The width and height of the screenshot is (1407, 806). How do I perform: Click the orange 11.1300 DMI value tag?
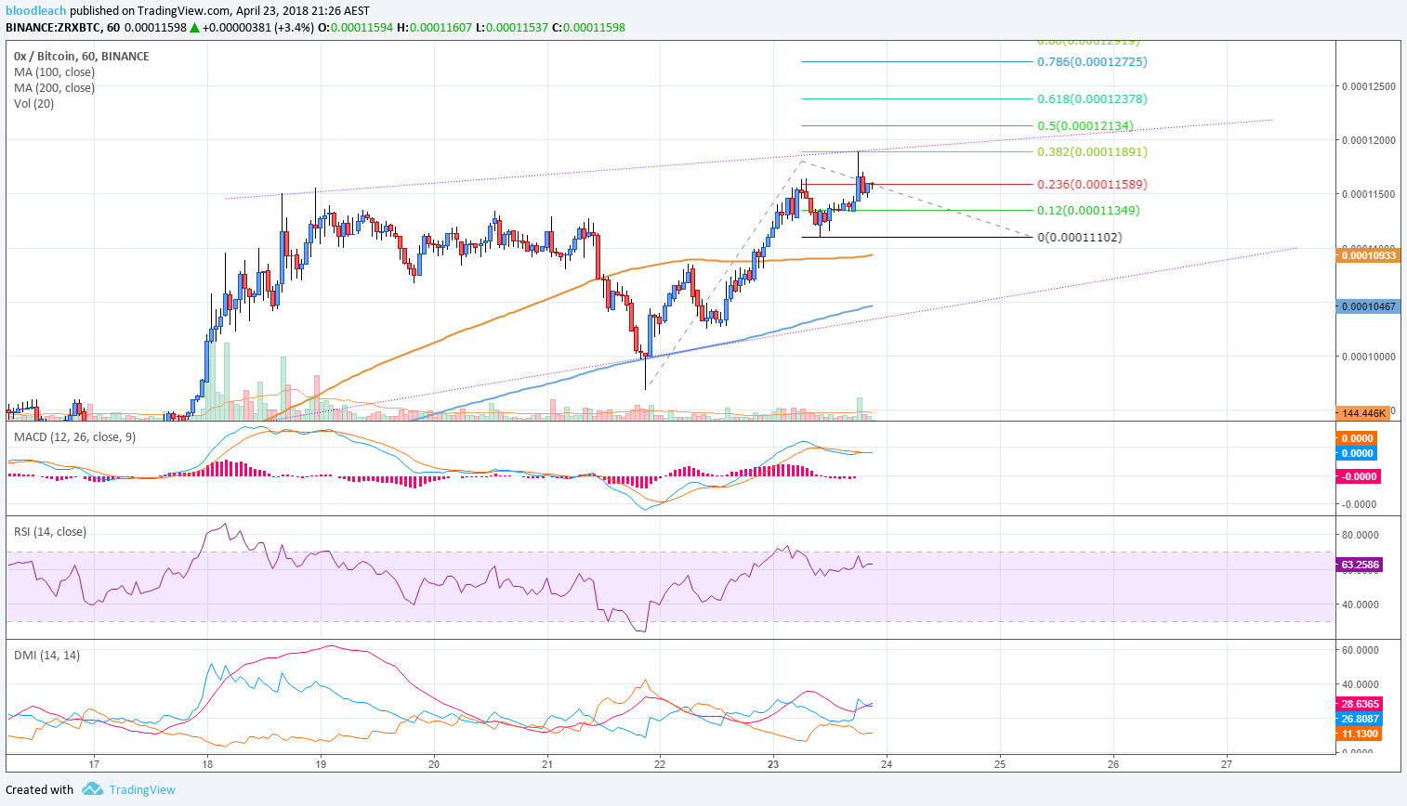(x=1360, y=733)
